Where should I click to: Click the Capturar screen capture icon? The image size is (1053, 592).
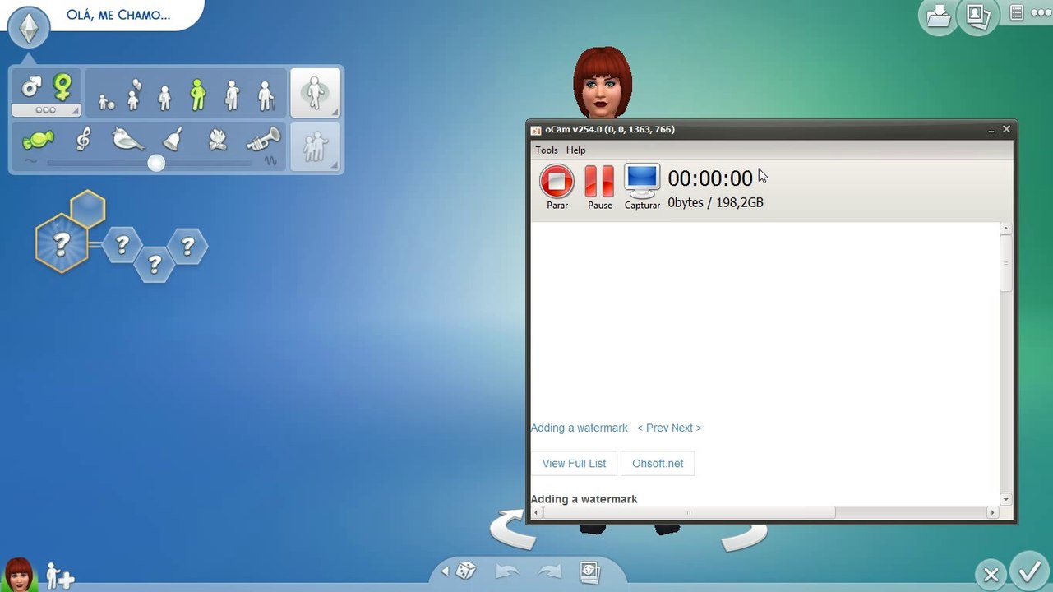pos(642,187)
